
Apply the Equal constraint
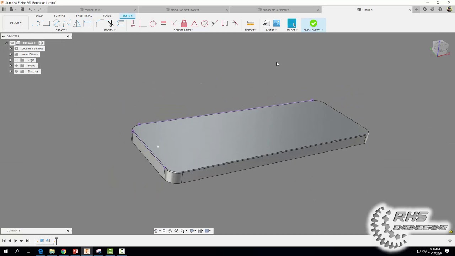164,23
